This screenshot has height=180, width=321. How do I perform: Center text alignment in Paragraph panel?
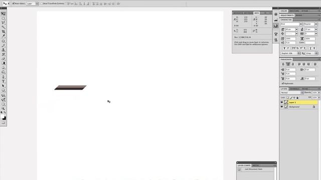pyautogui.click(x=288, y=64)
